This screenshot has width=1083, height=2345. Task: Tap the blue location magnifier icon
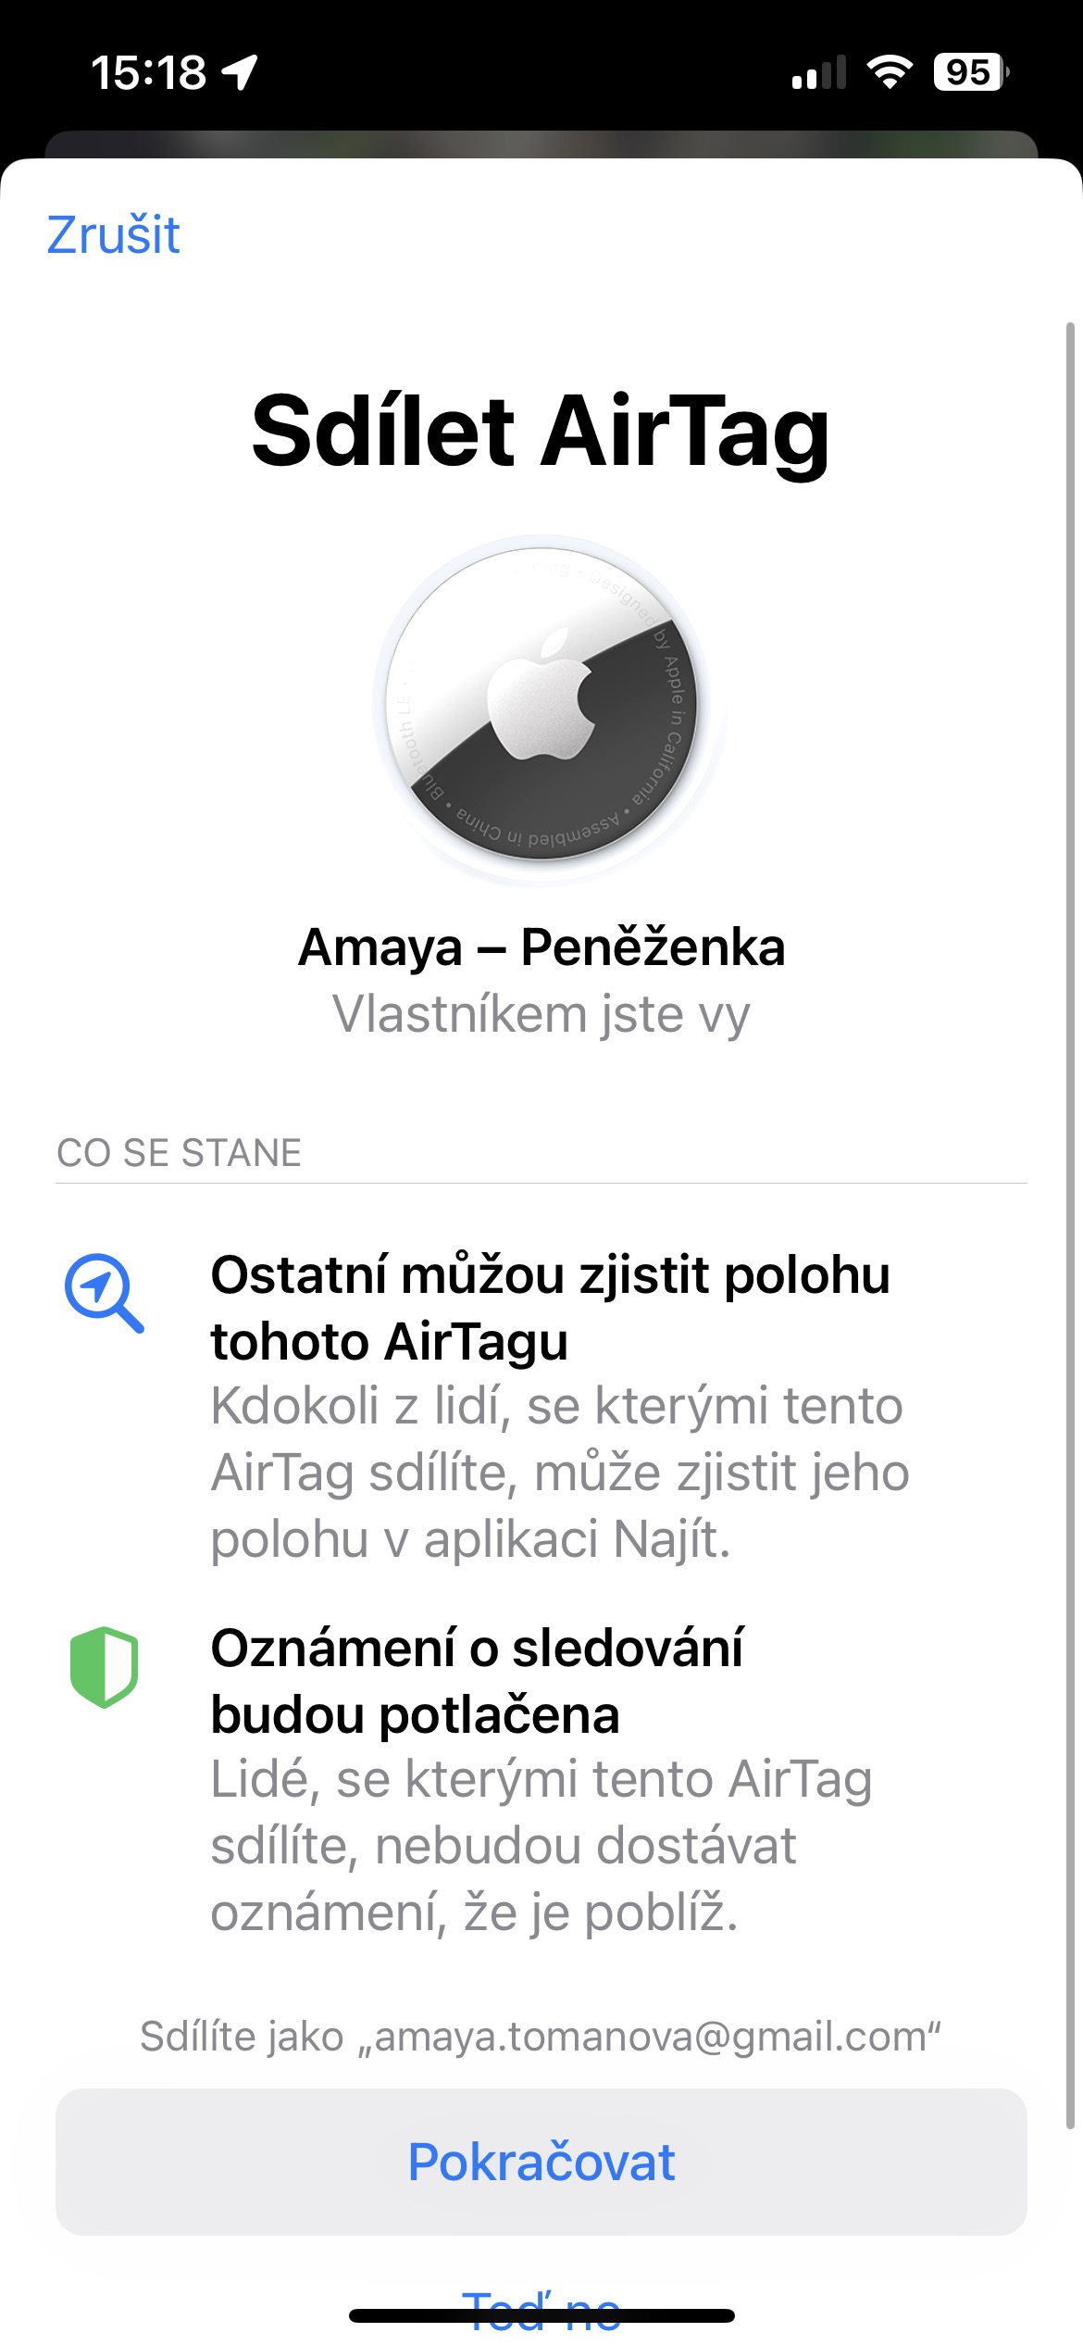[x=103, y=1292]
